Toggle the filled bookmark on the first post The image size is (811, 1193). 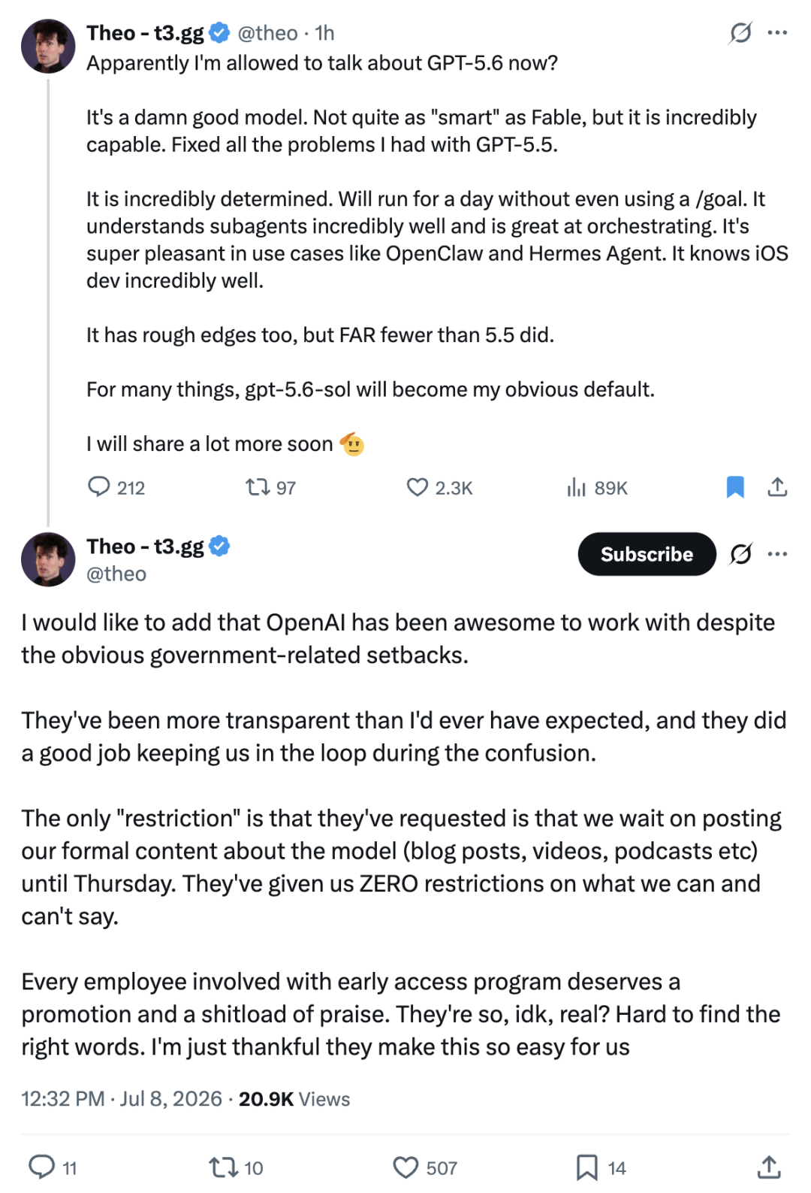[x=735, y=487]
